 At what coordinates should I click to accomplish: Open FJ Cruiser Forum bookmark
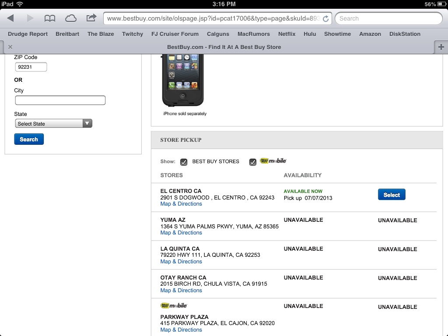pyautogui.click(x=175, y=34)
